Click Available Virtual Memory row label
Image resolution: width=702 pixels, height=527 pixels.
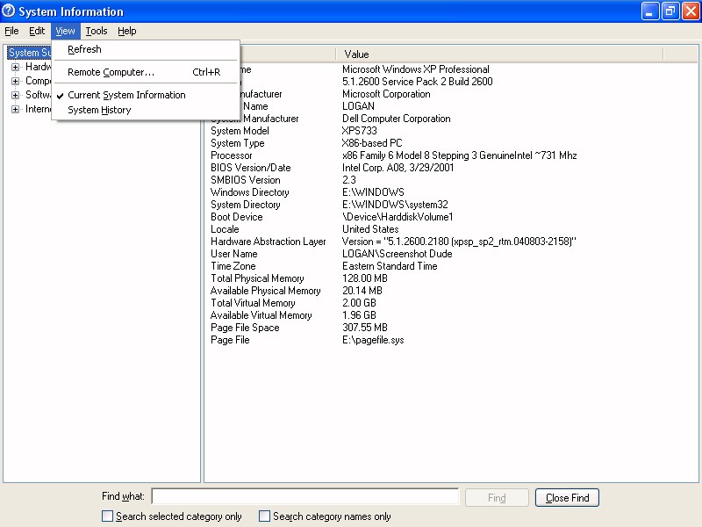pyautogui.click(x=261, y=315)
